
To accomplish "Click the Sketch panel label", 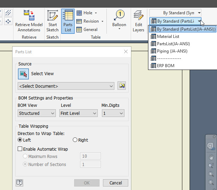I will click(x=52, y=37).
